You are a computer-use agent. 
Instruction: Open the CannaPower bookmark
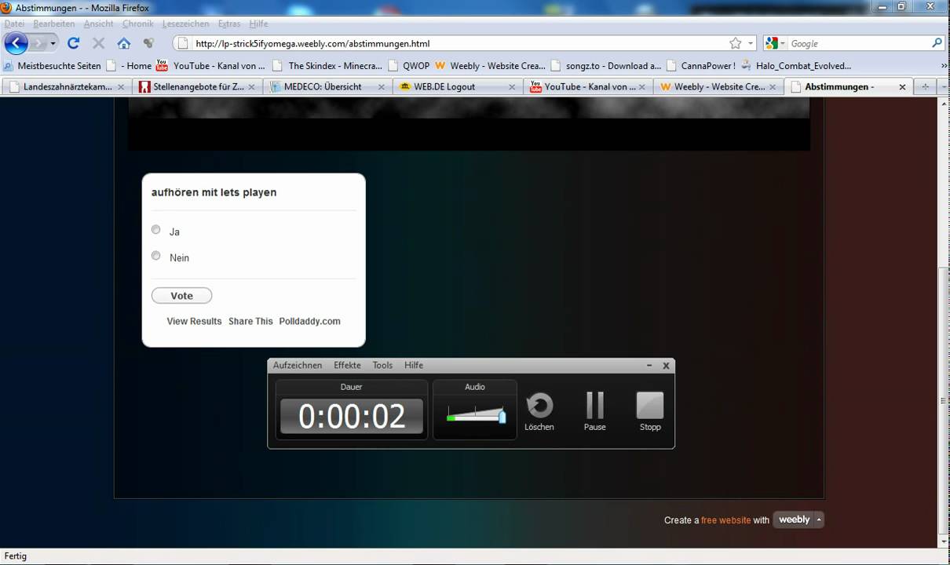click(701, 66)
